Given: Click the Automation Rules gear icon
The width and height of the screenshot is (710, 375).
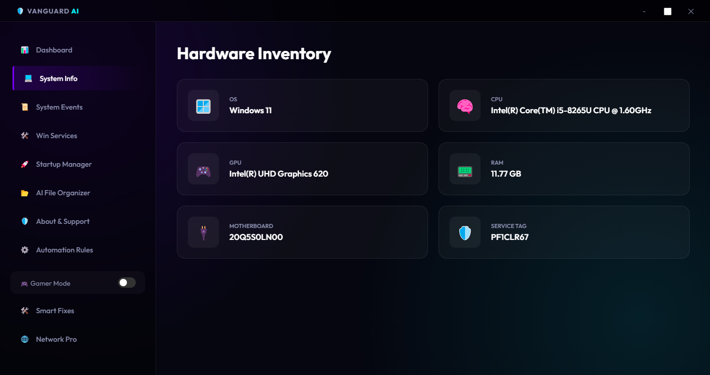Looking at the screenshot, I should tap(24, 250).
